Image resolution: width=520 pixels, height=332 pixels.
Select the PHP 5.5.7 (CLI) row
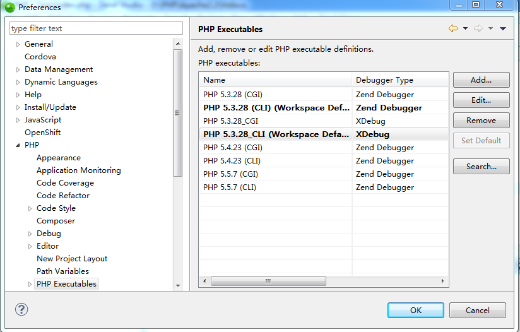coord(324,187)
